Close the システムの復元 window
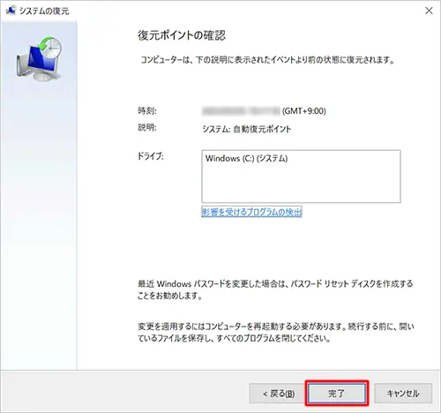The width and height of the screenshot is (441, 413). click(429, 11)
